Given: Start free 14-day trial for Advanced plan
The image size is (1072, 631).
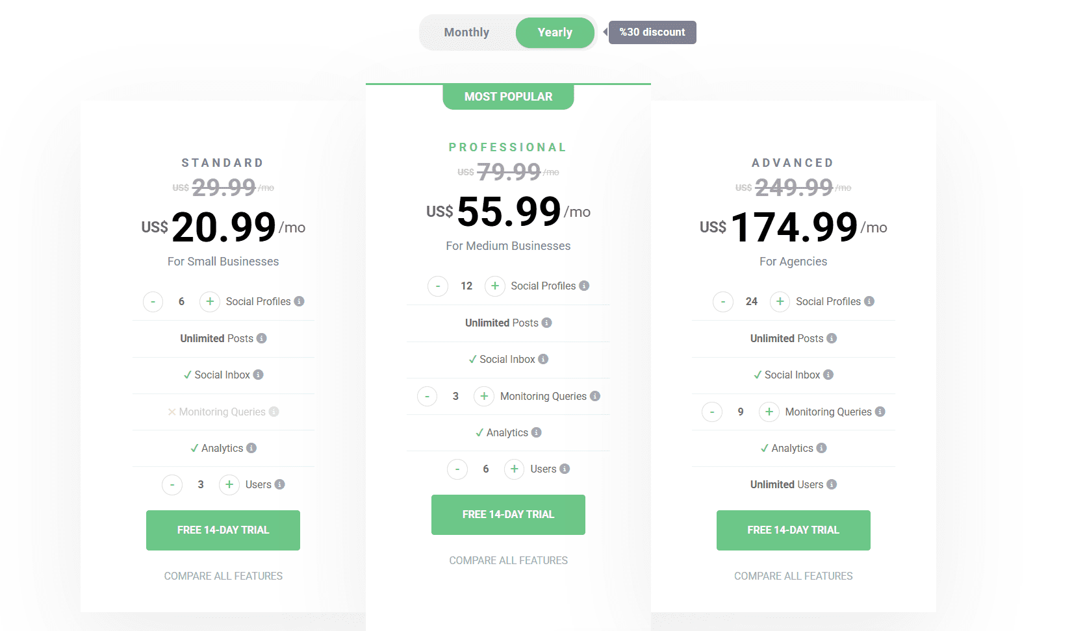Looking at the screenshot, I should [x=793, y=530].
